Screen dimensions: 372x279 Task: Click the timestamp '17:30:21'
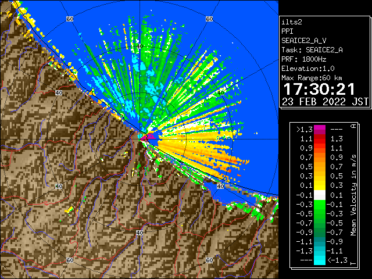tap(319, 90)
